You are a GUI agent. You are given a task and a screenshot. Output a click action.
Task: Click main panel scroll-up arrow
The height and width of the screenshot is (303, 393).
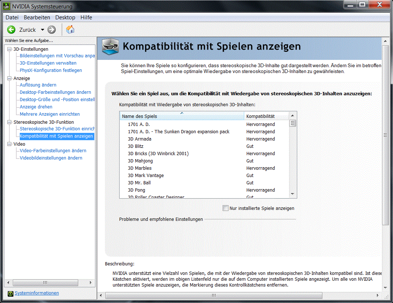pyautogui.click(x=385, y=41)
